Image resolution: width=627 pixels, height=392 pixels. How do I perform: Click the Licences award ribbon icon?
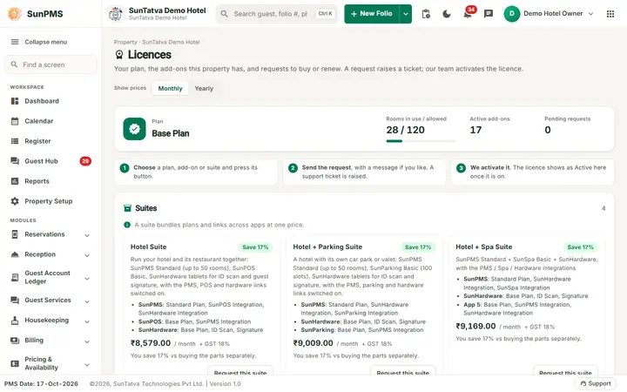point(118,55)
